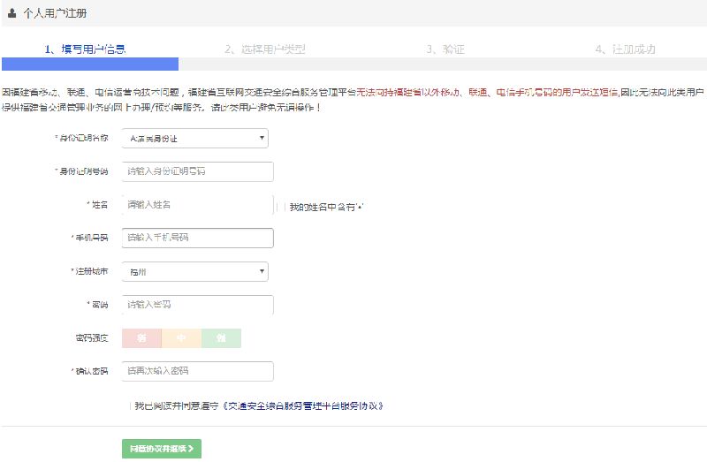
Task: Tick the 我已阅读并同意遵守 agreement checkbox
Action: point(129,405)
